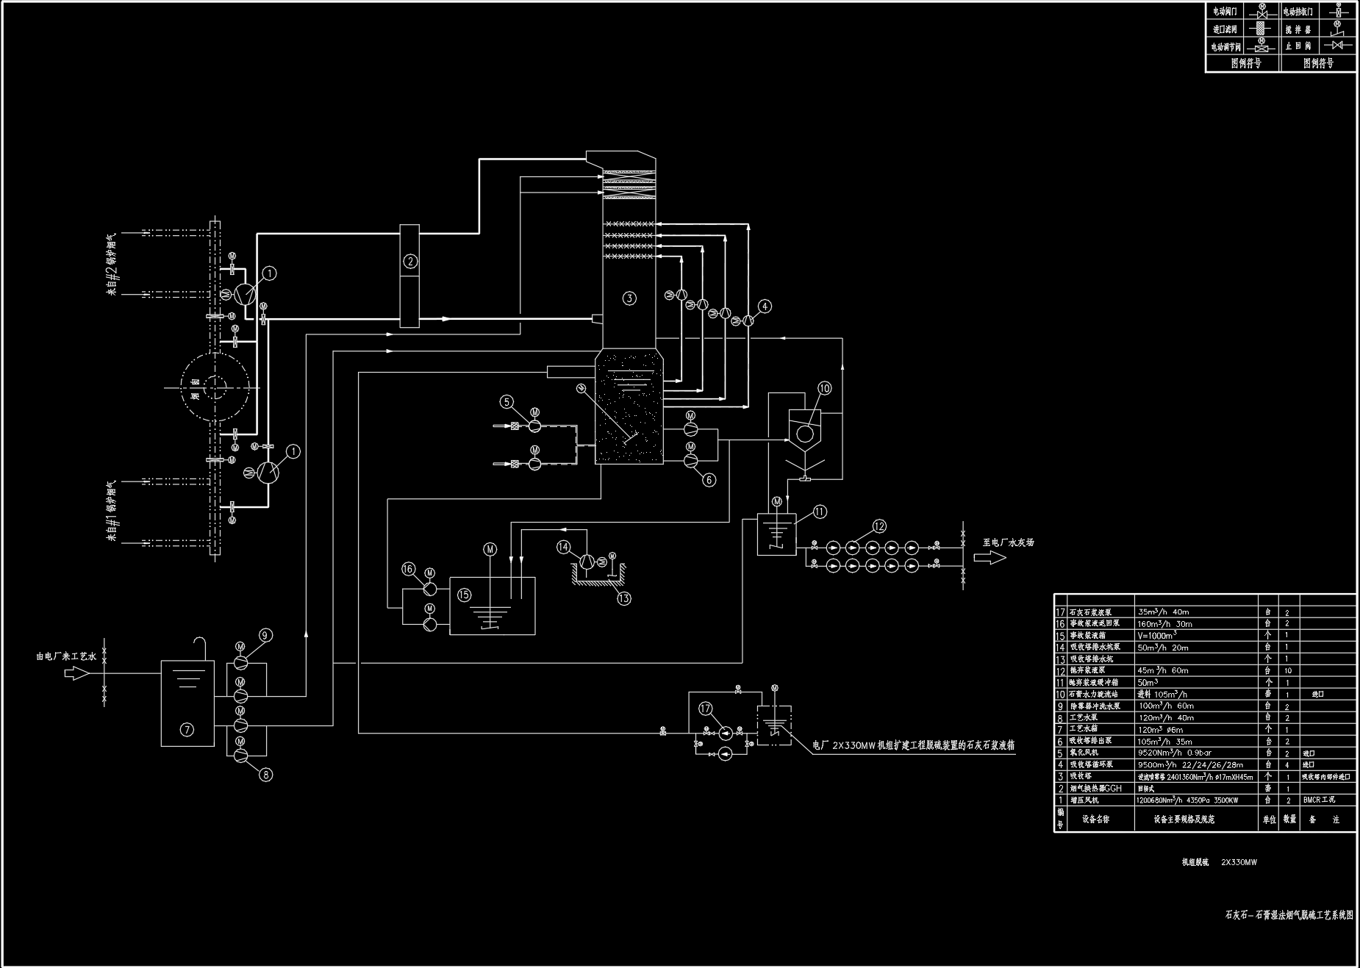
Task: Select balloon number 12 above slurry pump row
Action: coord(879,526)
